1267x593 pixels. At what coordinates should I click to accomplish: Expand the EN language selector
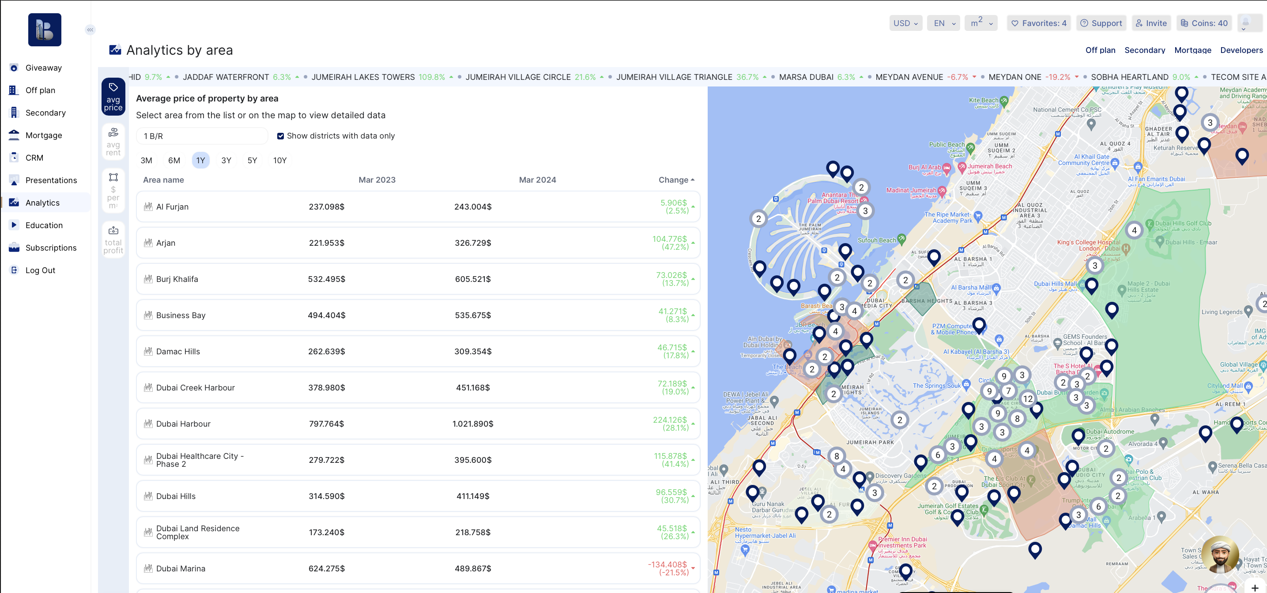click(x=943, y=23)
